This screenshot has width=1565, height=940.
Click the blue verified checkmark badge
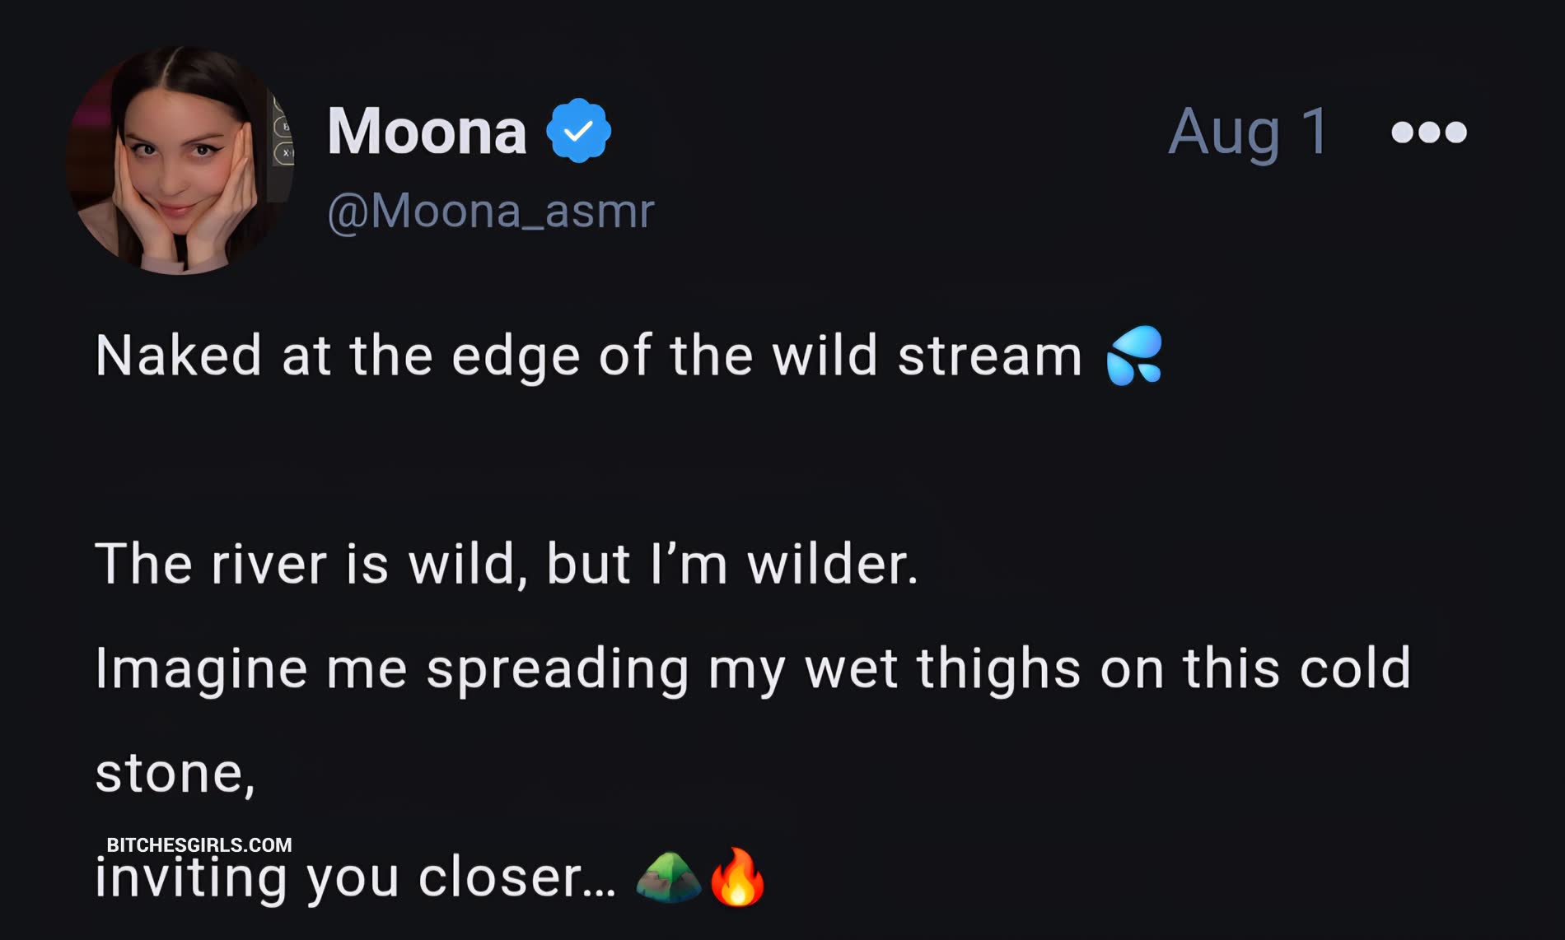(578, 130)
